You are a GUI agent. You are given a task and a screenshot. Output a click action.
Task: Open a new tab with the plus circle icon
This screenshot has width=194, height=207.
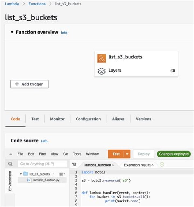click(x=162, y=164)
